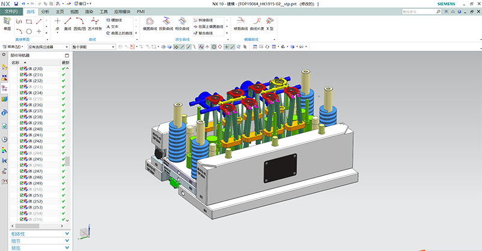Click the view triad orientation cube
The width and height of the screenshot is (482, 251).
coord(84,232)
